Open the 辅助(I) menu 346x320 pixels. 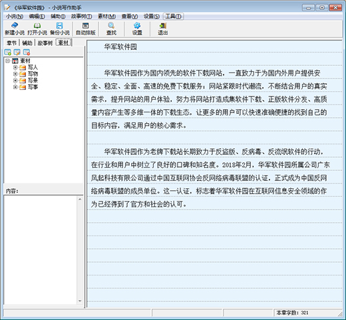click(x=58, y=17)
